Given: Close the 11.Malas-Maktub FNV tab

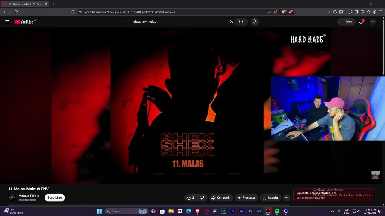Looking at the screenshot, I should [x=46, y=4].
